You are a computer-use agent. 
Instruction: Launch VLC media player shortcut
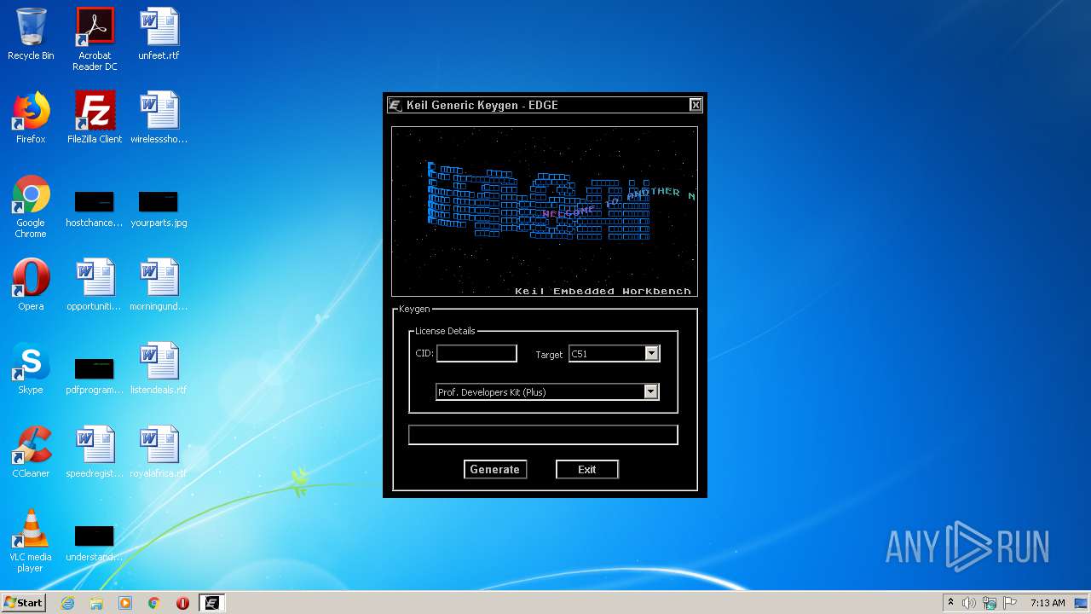[31, 541]
